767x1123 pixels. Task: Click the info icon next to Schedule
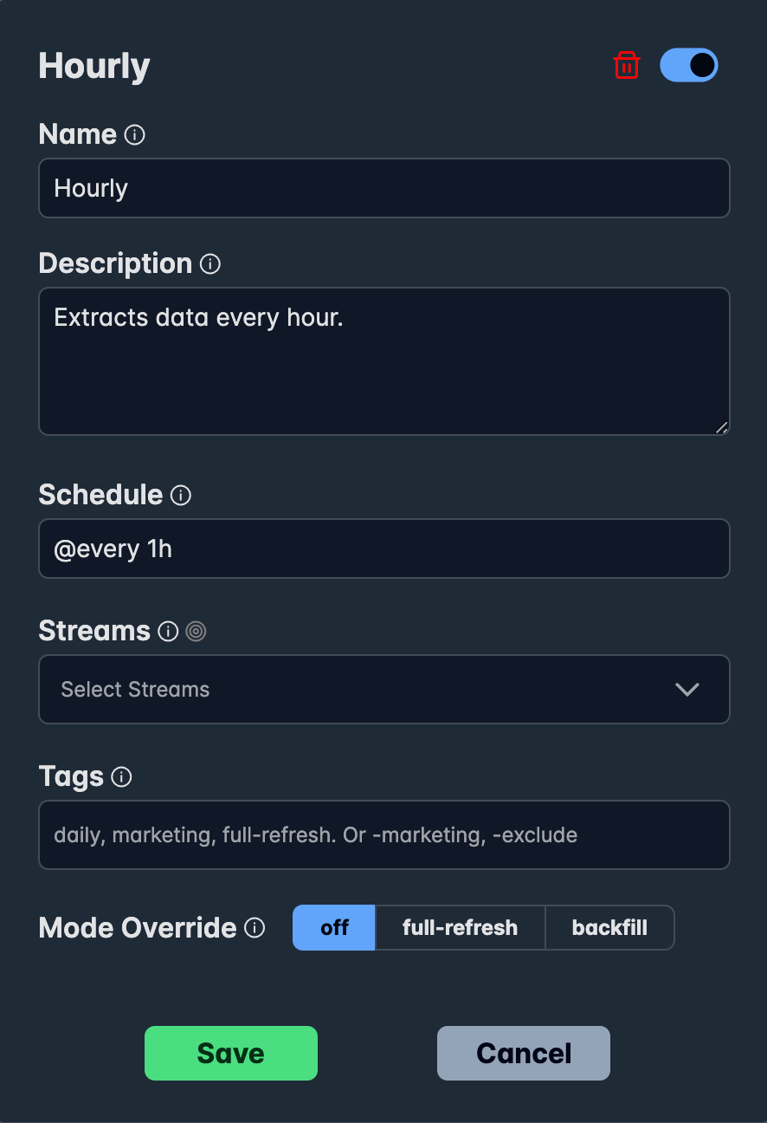(x=180, y=496)
